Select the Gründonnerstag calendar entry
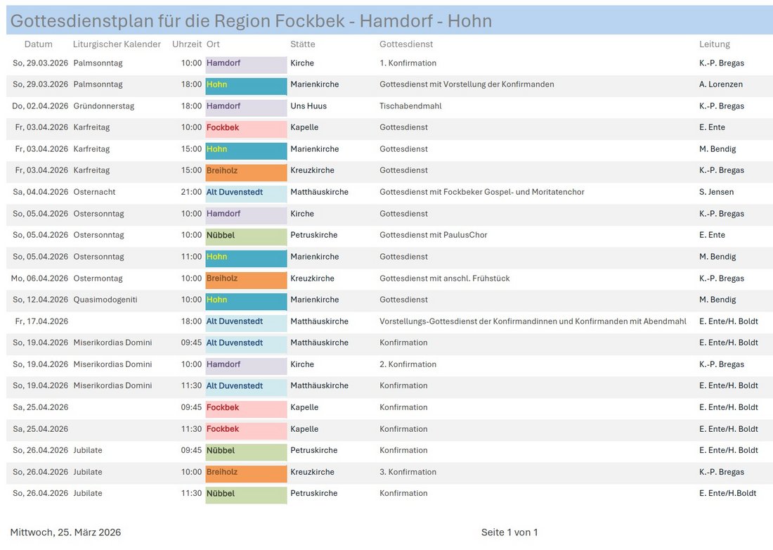Image resolution: width=773 pixels, height=550 pixels. (x=103, y=106)
